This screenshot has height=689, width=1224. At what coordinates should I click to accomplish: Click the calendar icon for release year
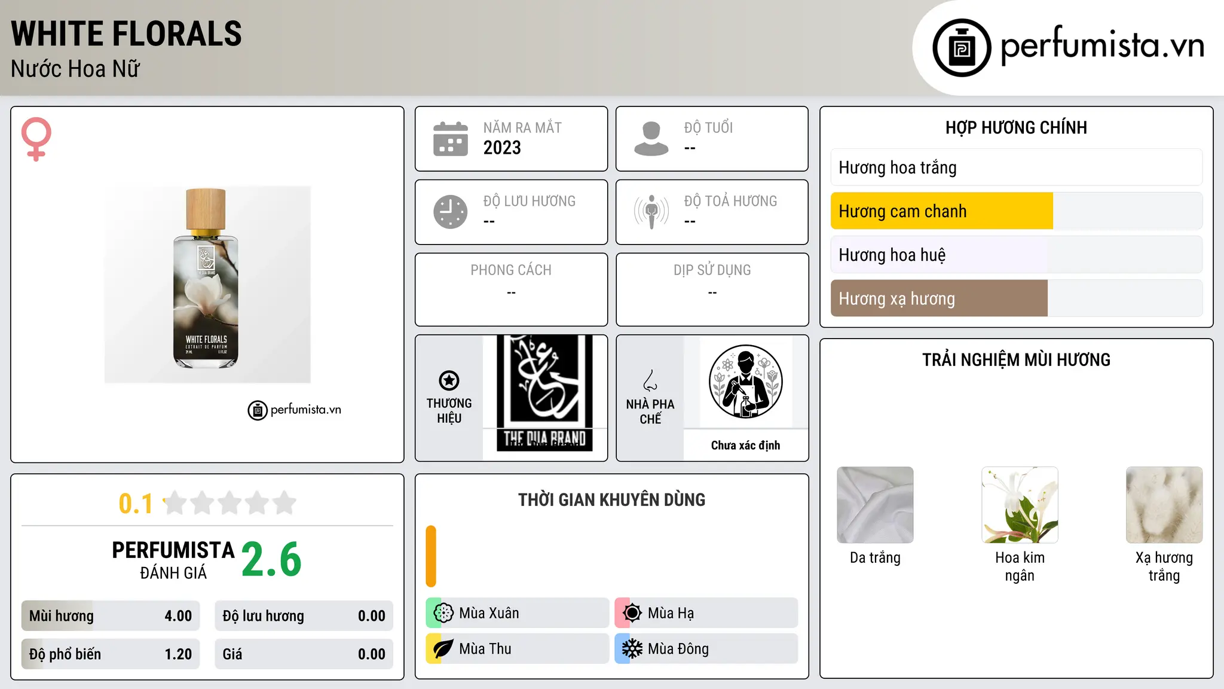(x=451, y=139)
